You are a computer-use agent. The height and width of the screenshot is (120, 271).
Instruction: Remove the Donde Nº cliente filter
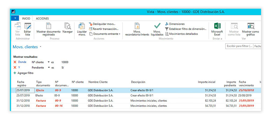pyautogui.click(x=15, y=62)
